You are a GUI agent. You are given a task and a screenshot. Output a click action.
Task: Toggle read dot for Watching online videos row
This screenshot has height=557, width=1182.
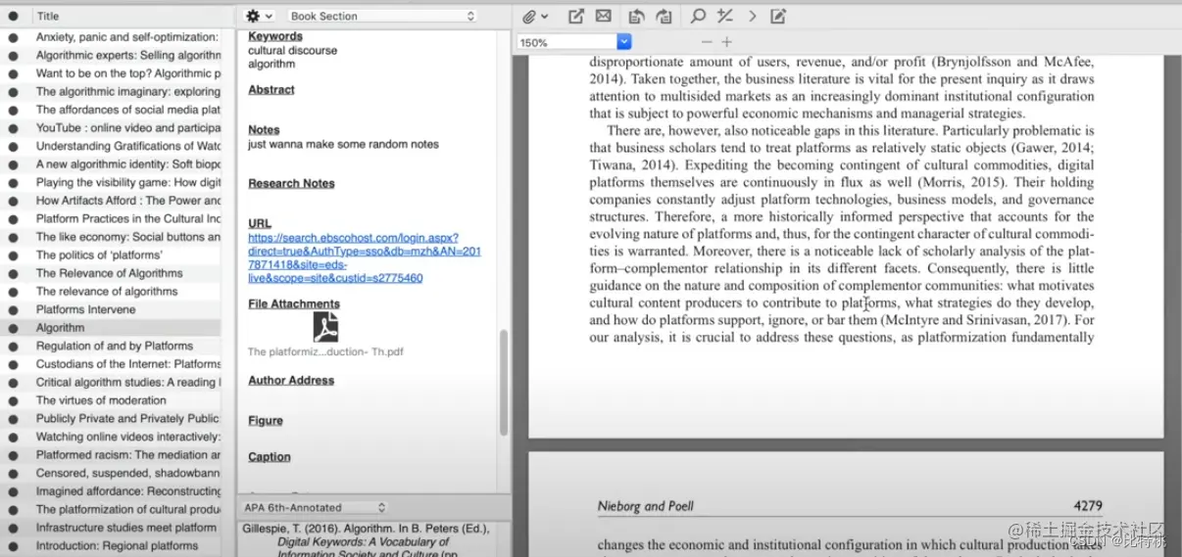click(x=14, y=437)
